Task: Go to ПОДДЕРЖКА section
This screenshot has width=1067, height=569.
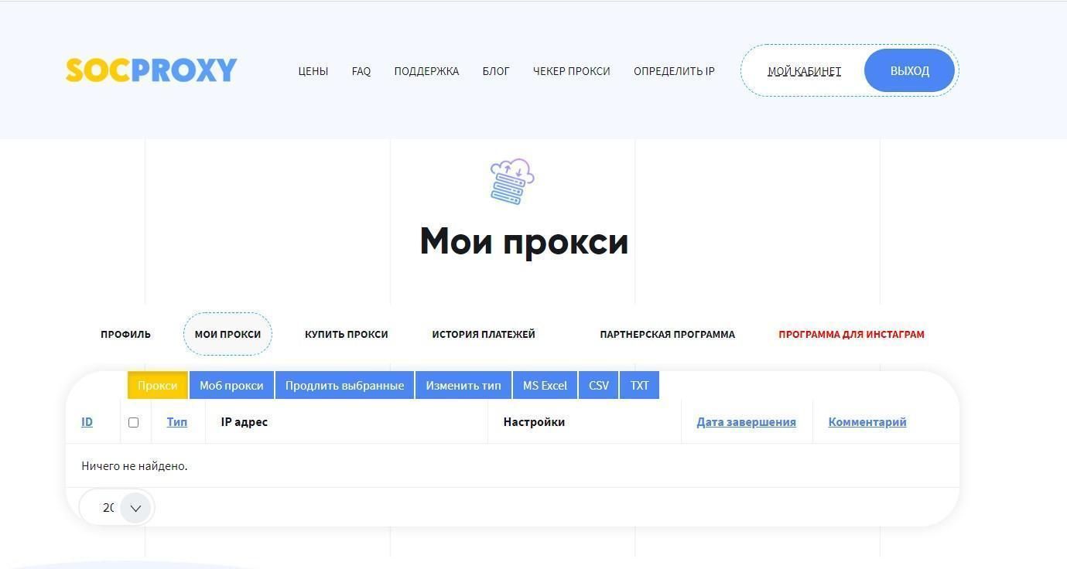Action: pos(426,71)
